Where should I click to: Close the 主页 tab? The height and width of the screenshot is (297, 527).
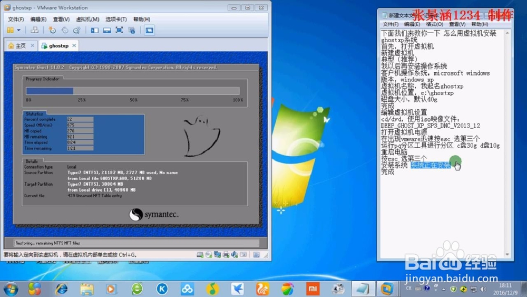point(32,45)
